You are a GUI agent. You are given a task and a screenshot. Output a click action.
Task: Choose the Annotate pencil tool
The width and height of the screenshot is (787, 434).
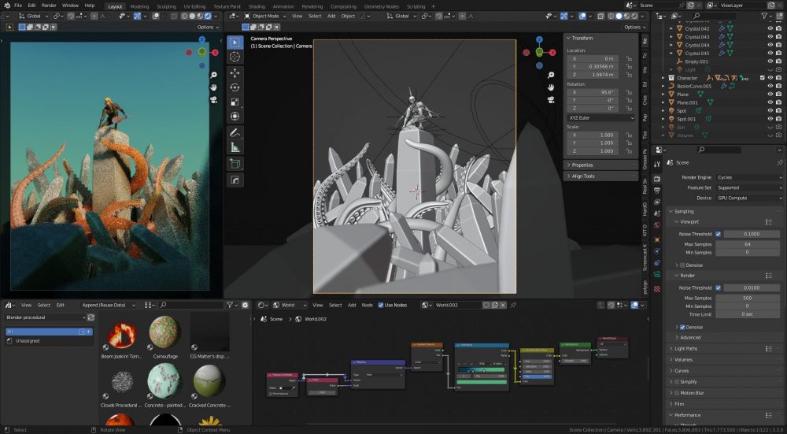pos(235,132)
